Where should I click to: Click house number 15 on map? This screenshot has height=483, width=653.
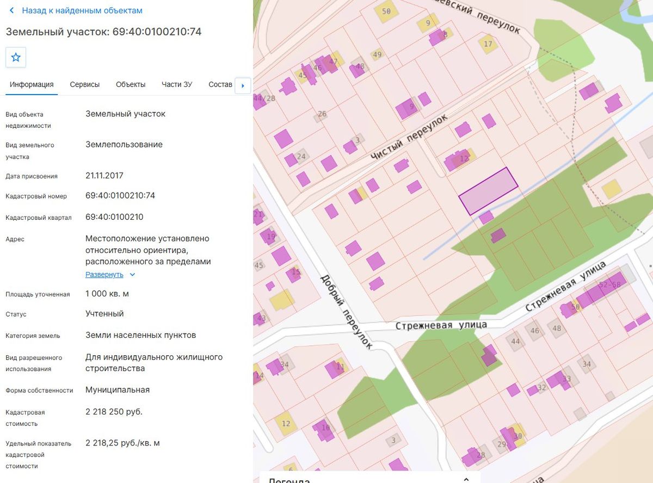296,272
